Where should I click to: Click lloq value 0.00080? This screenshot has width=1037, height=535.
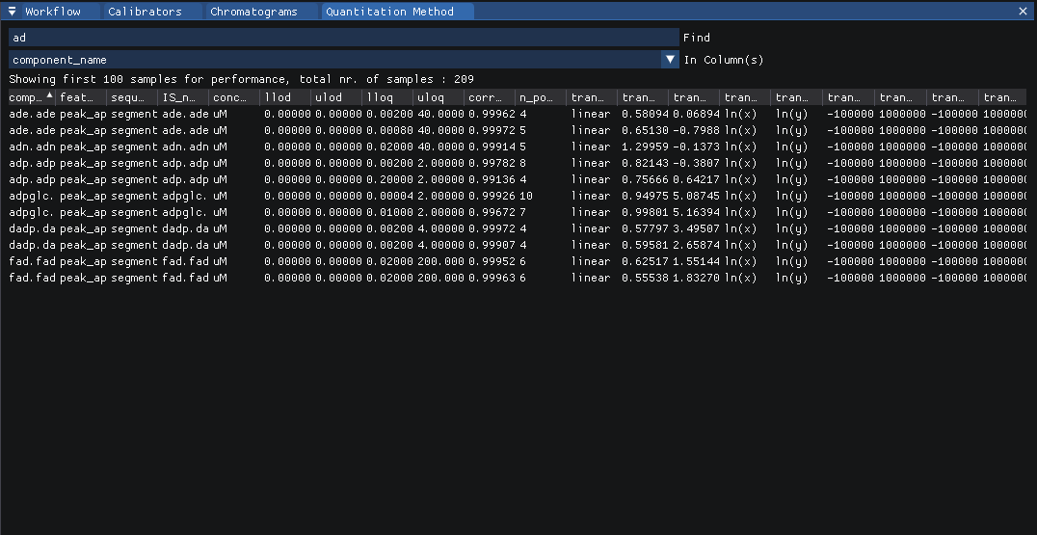389,130
